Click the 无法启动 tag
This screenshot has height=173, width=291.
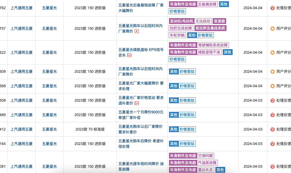[x=203, y=21]
